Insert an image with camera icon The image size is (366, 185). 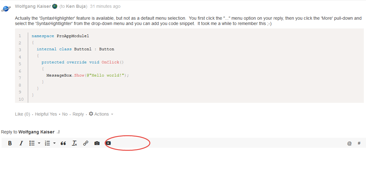coord(97,143)
